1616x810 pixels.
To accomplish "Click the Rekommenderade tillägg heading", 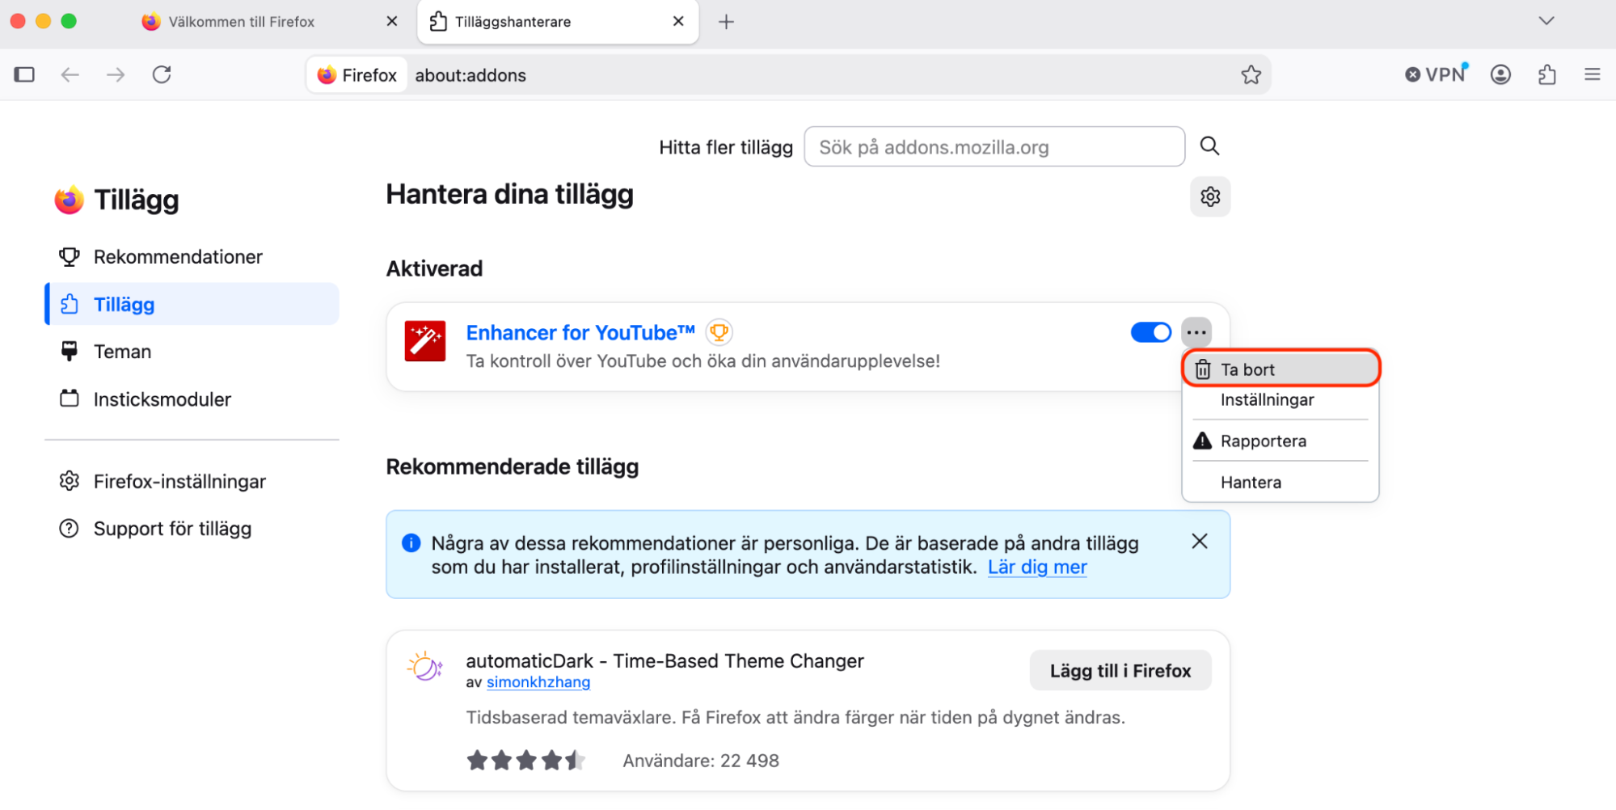I will (x=513, y=467).
